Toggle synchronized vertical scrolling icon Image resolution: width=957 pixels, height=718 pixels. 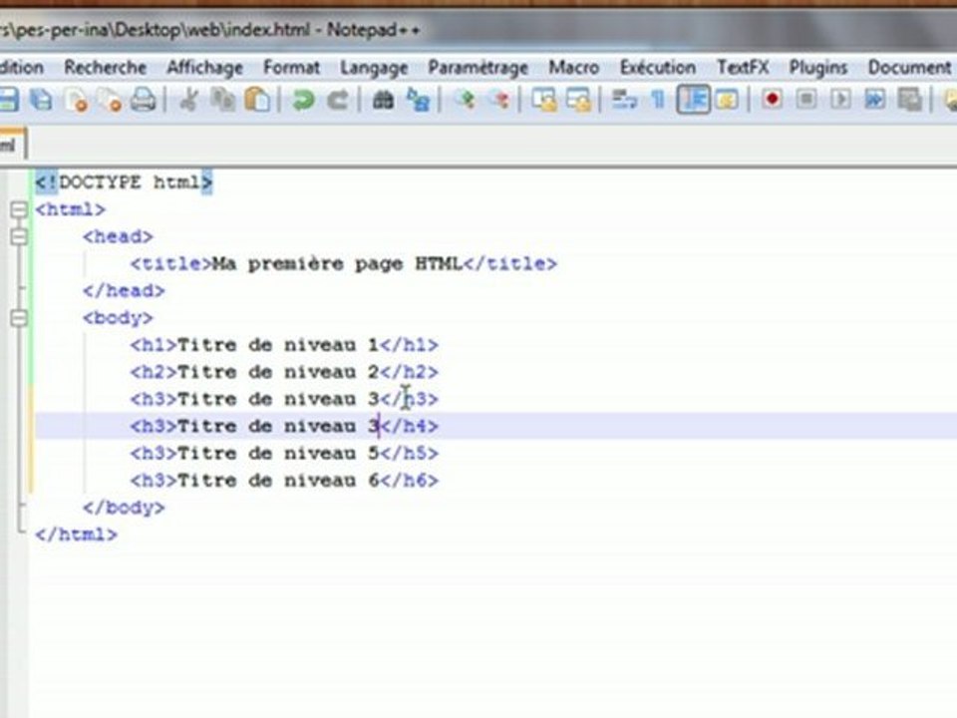coord(544,100)
